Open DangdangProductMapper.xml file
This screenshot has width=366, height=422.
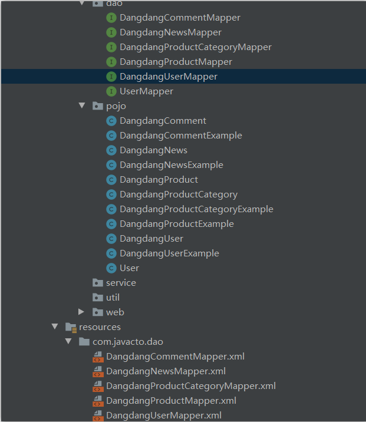click(171, 401)
